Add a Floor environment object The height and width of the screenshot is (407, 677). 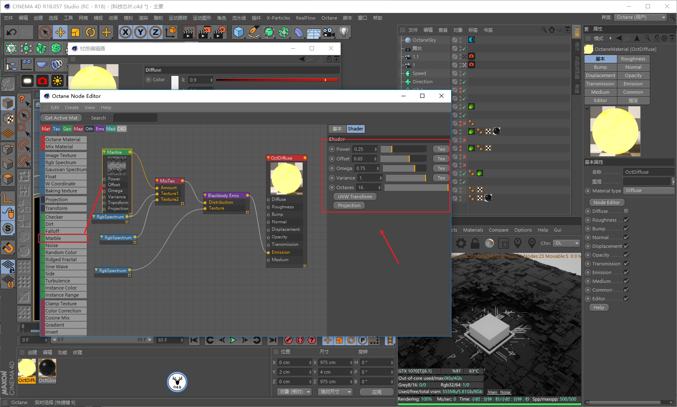click(314, 32)
